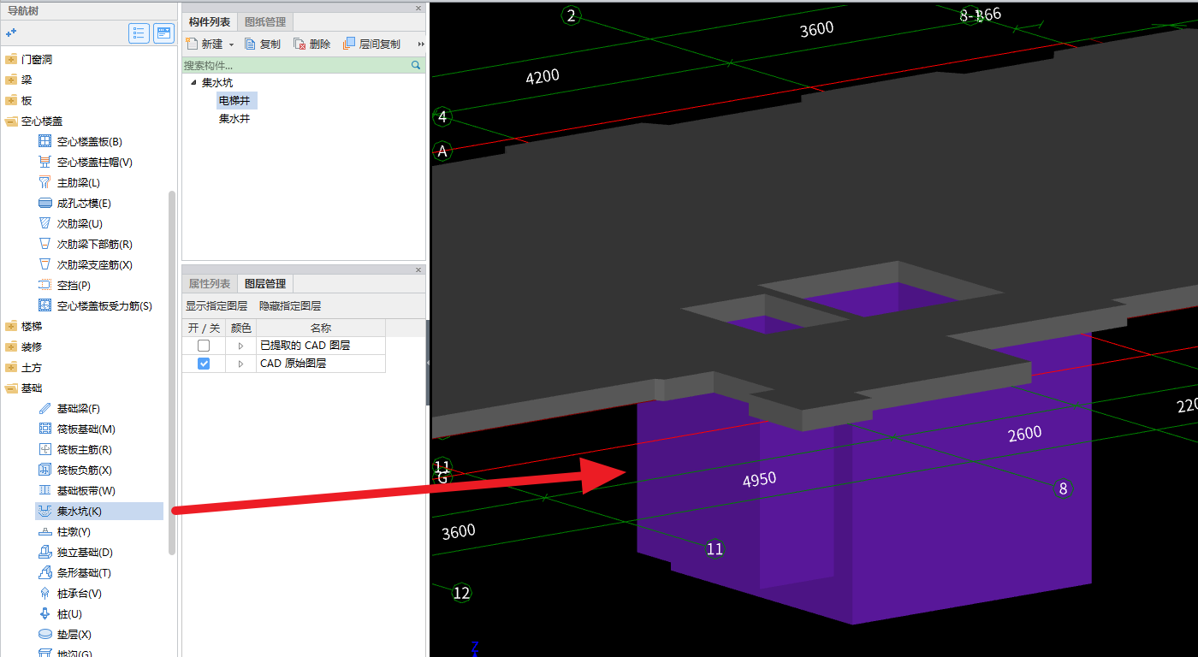The image size is (1198, 657).
Task: Click the add-new plus icon in navigation tree header
Action: pos(11,33)
